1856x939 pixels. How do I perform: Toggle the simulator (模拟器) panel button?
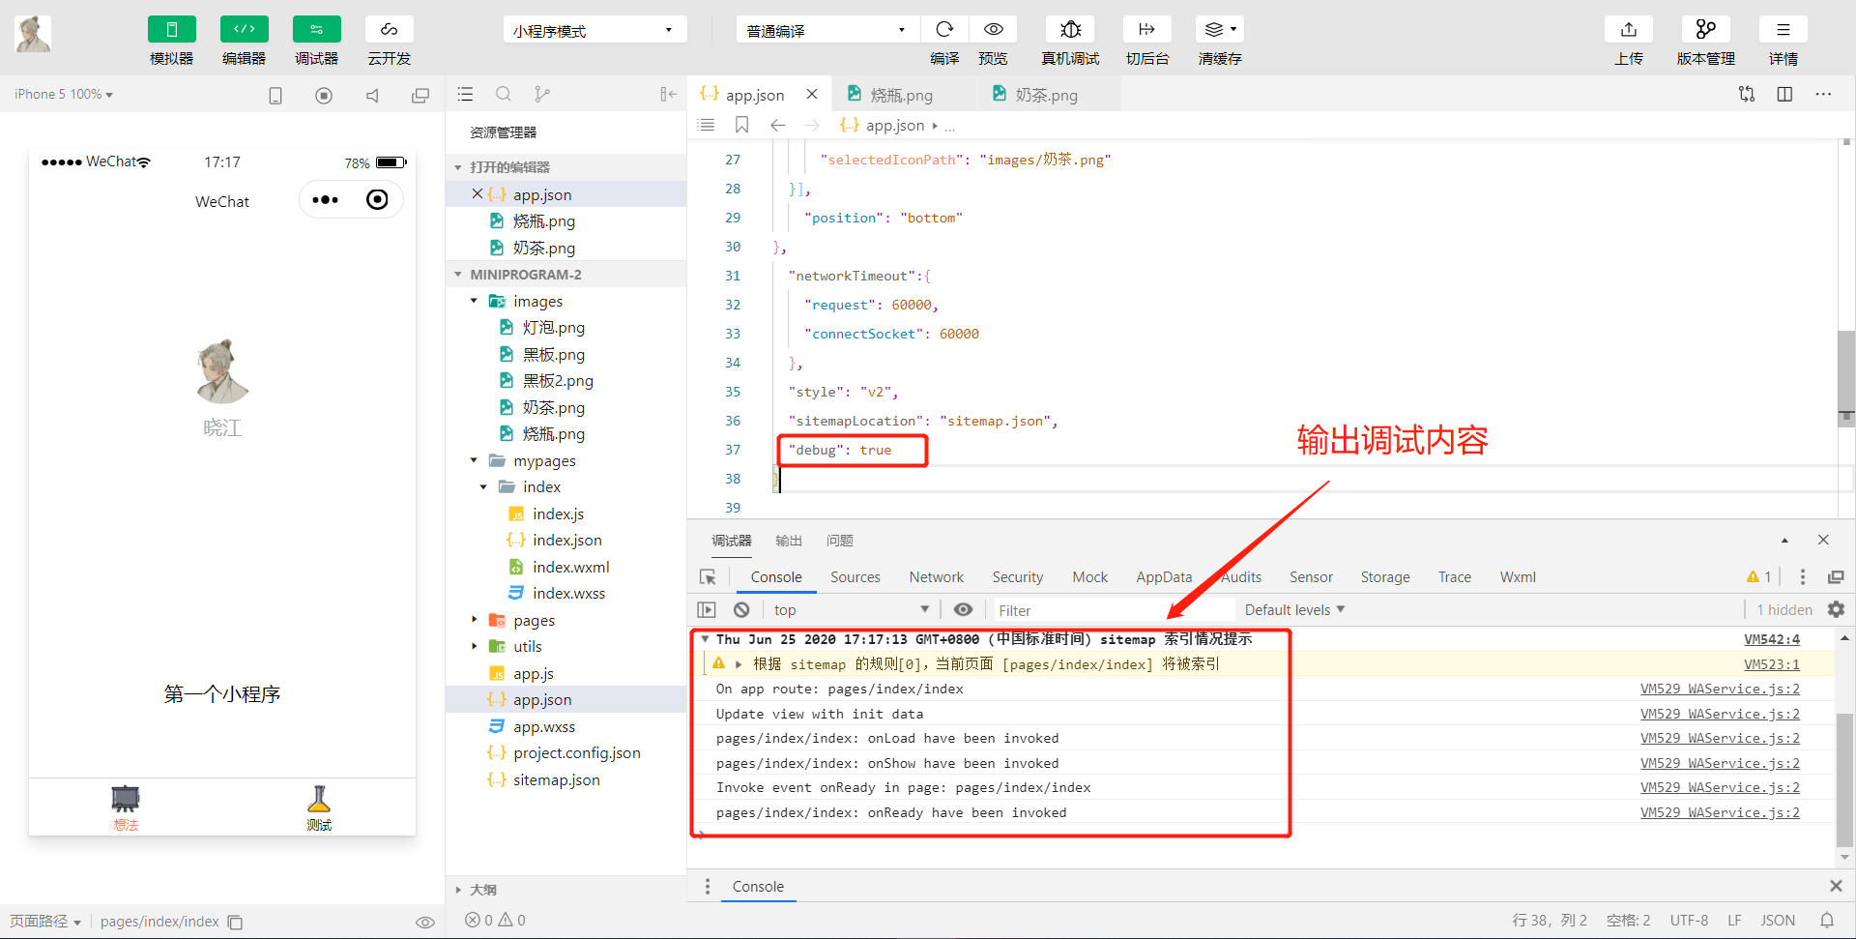[x=172, y=29]
